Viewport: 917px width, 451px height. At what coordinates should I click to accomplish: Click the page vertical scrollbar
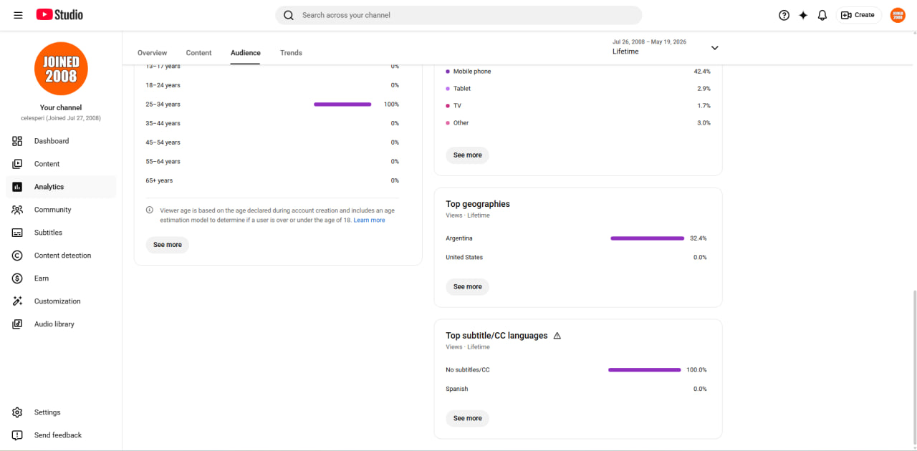click(913, 369)
